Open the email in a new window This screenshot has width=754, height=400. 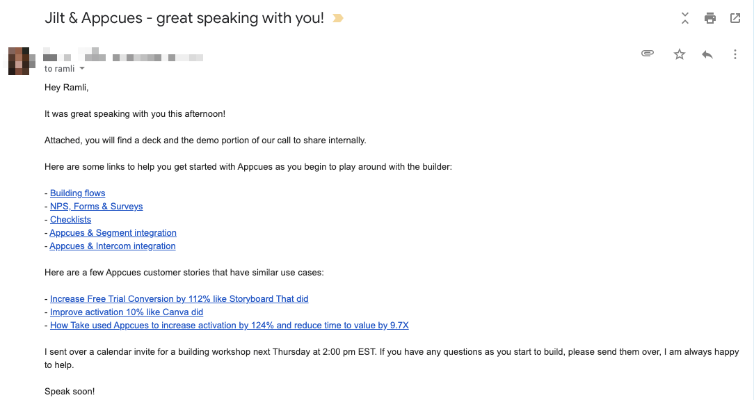point(735,19)
